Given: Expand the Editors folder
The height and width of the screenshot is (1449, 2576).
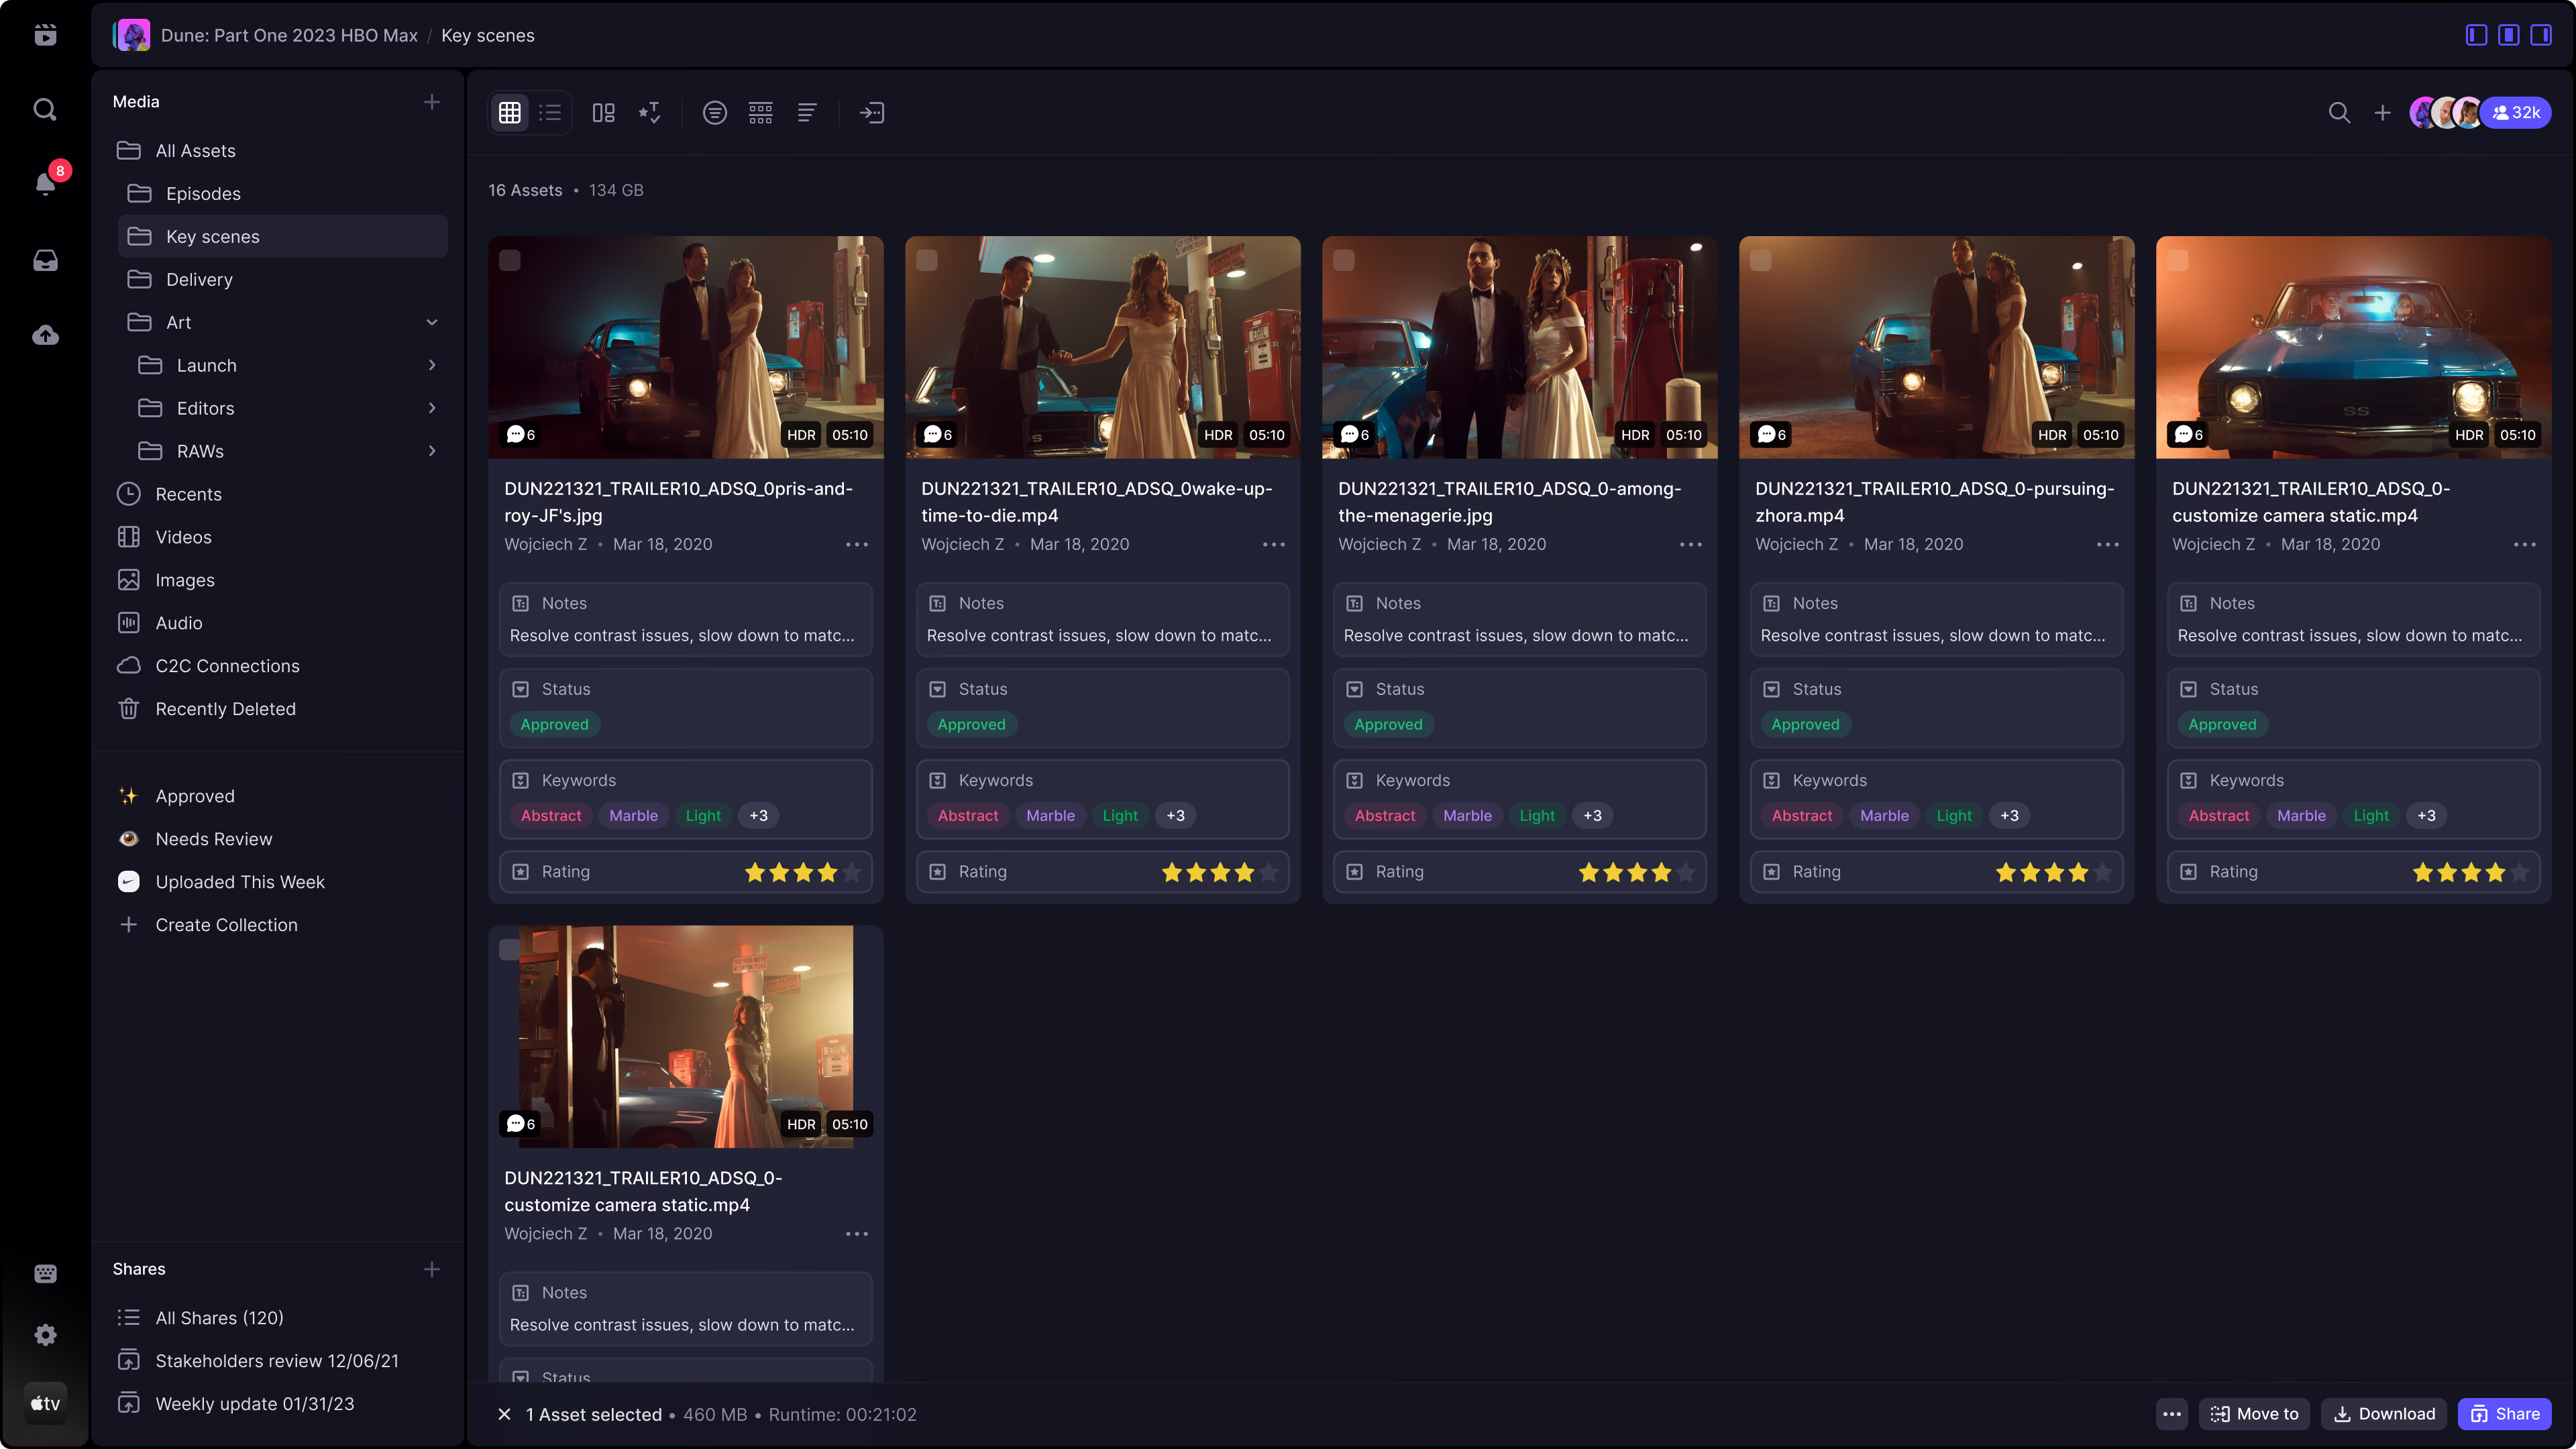Looking at the screenshot, I should tap(431, 408).
